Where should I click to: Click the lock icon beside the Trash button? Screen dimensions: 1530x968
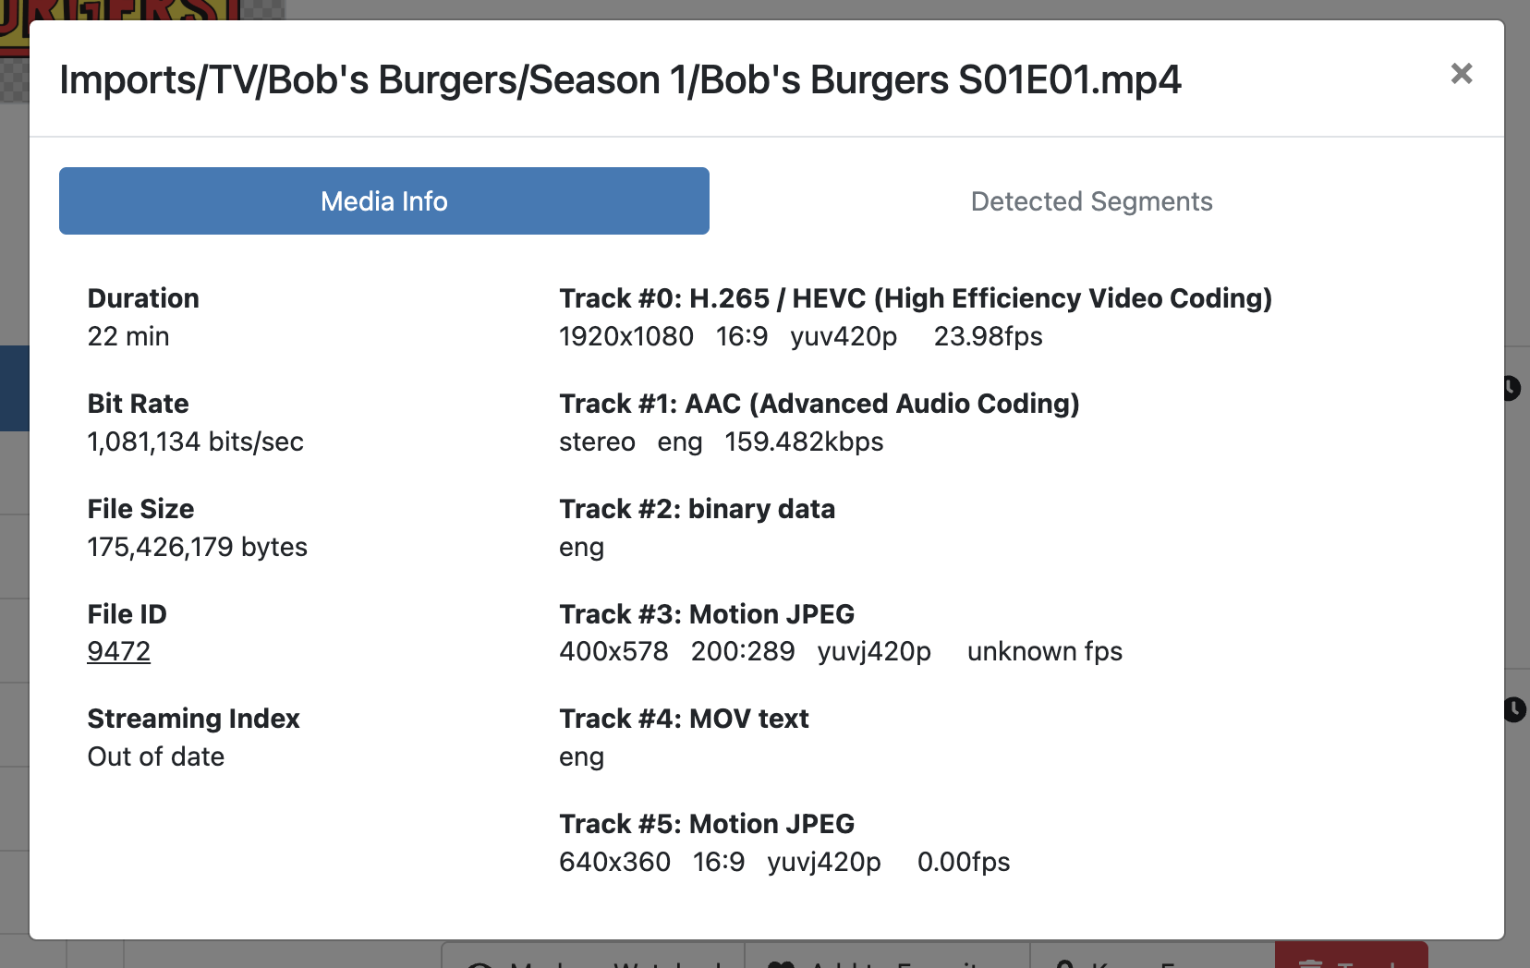[x=1064, y=963]
